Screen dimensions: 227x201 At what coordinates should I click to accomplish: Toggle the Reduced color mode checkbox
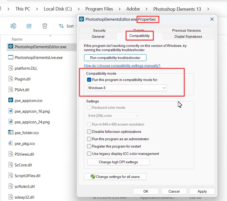pyautogui.click(x=89, y=107)
